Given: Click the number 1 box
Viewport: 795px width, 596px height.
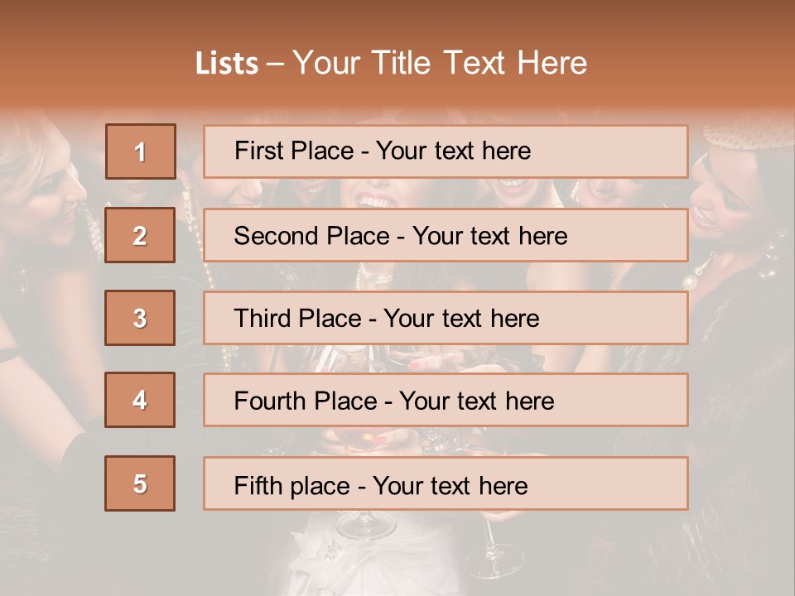Looking at the screenshot, I should coord(140,151).
